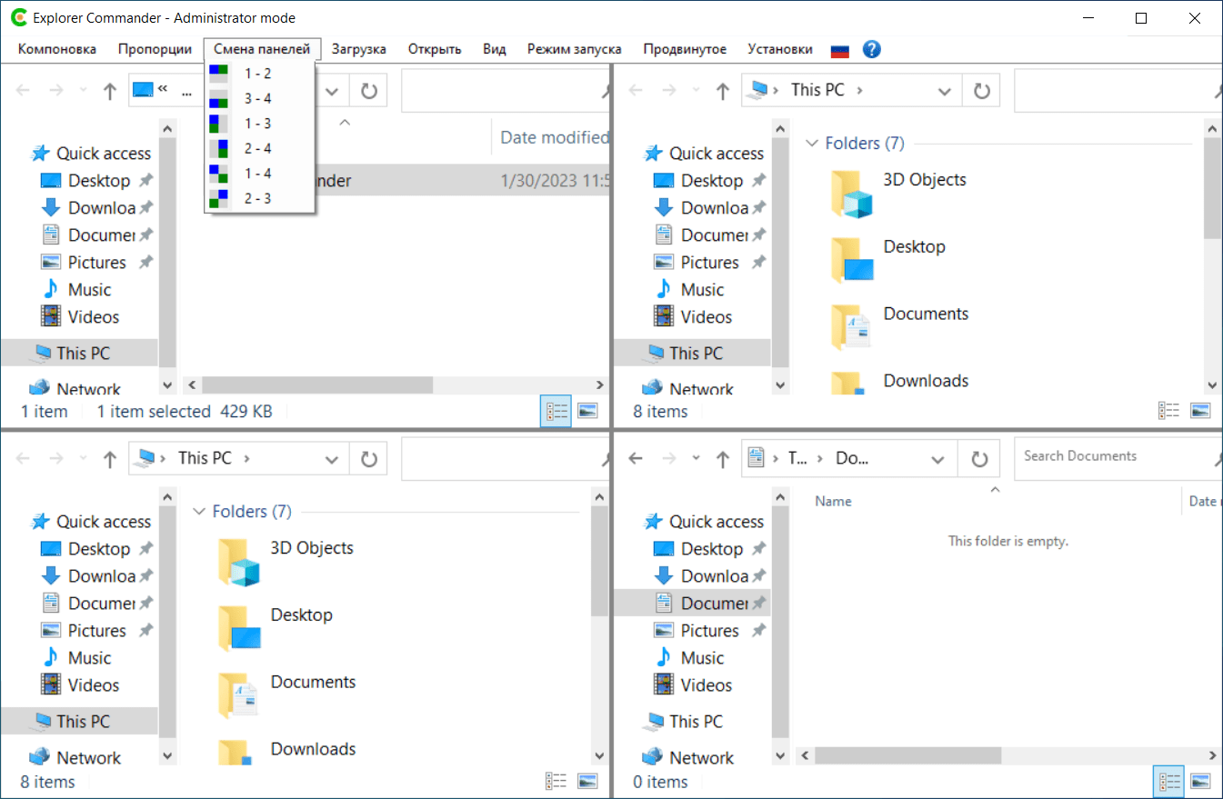Viewport: 1223px width, 799px height.
Task: Open recent locations dropdown in top-right pane
Action: tap(696, 91)
